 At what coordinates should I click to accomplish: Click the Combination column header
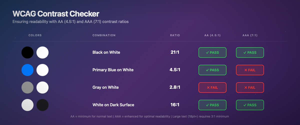[104, 35]
